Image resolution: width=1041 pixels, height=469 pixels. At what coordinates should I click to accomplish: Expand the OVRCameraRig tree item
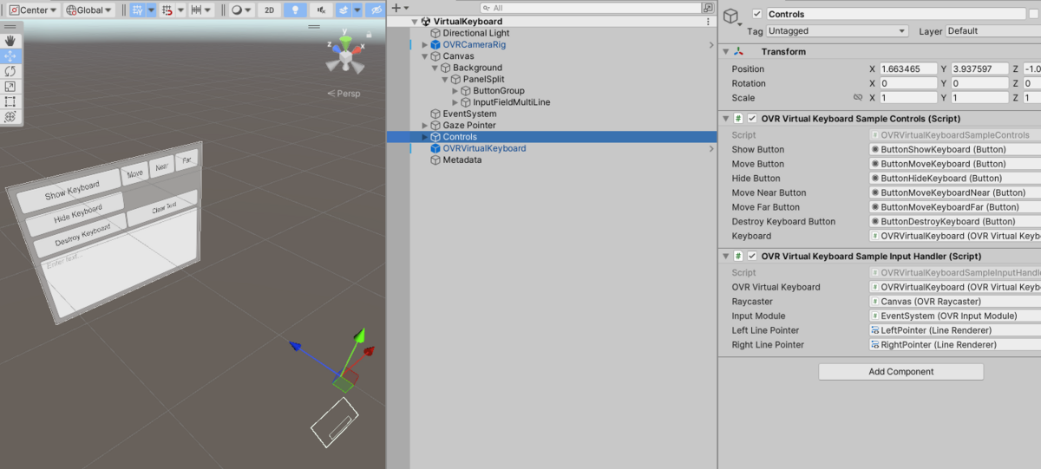click(425, 44)
